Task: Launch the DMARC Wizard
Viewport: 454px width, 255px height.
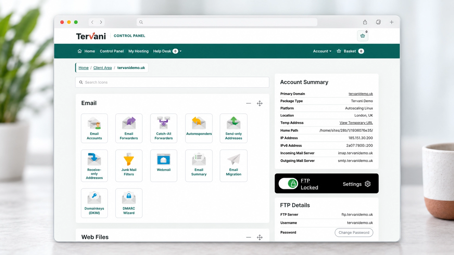Action: tap(129, 203)
